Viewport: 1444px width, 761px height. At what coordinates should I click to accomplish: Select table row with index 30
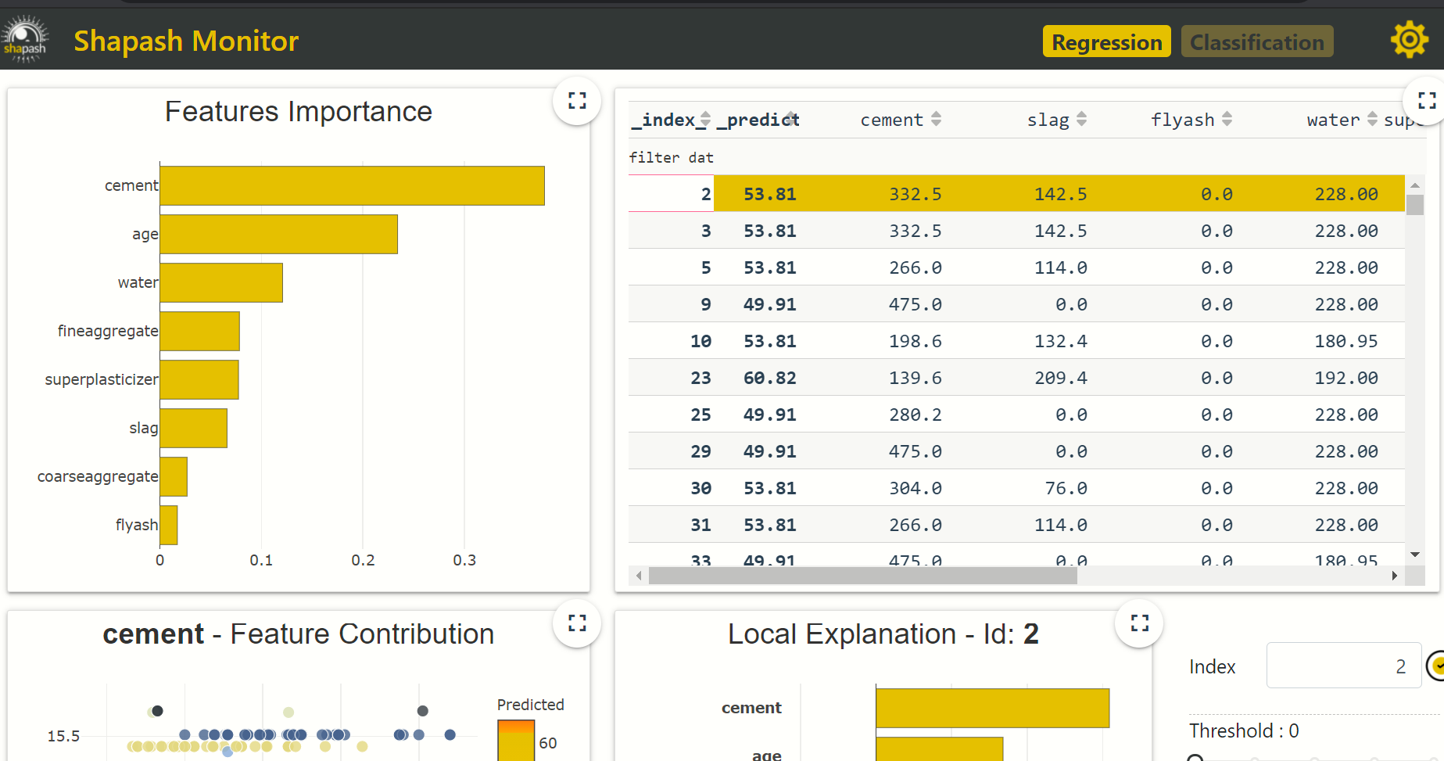click(x=1016, y=488)
